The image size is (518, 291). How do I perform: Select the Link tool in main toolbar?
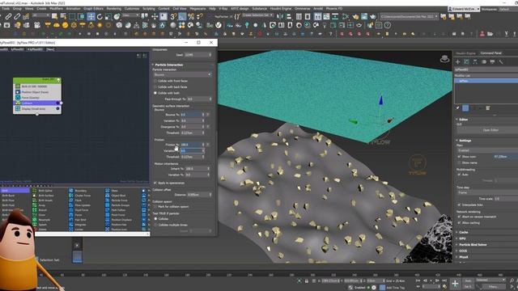9,16
